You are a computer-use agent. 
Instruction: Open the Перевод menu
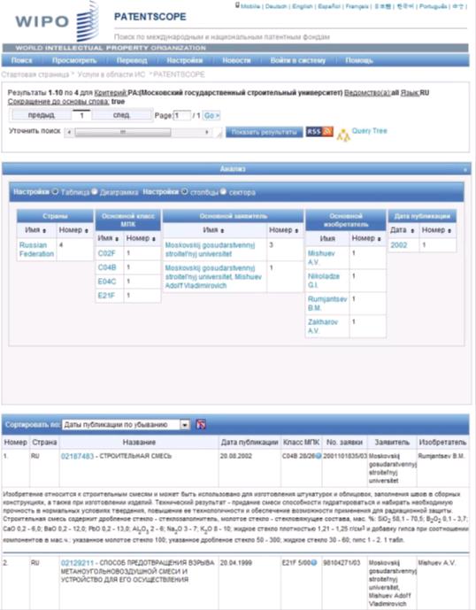tap(132, 60)
